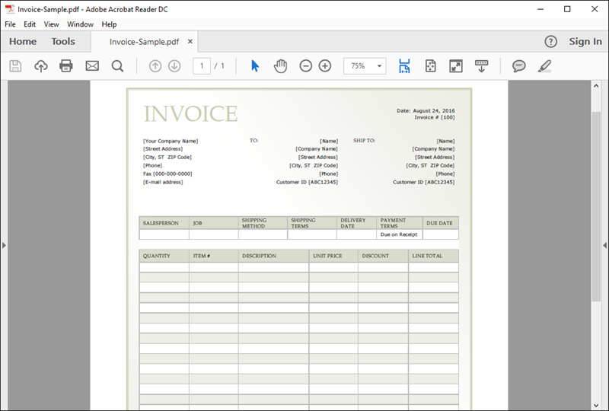Click the scrollbar up arrow
Image resolution: width=609 pixels, height=411 pixels.
tap(596, 86)
